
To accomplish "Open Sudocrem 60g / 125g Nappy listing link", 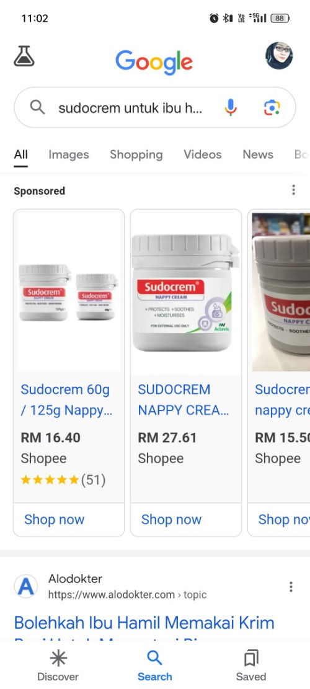I will 66,400.
